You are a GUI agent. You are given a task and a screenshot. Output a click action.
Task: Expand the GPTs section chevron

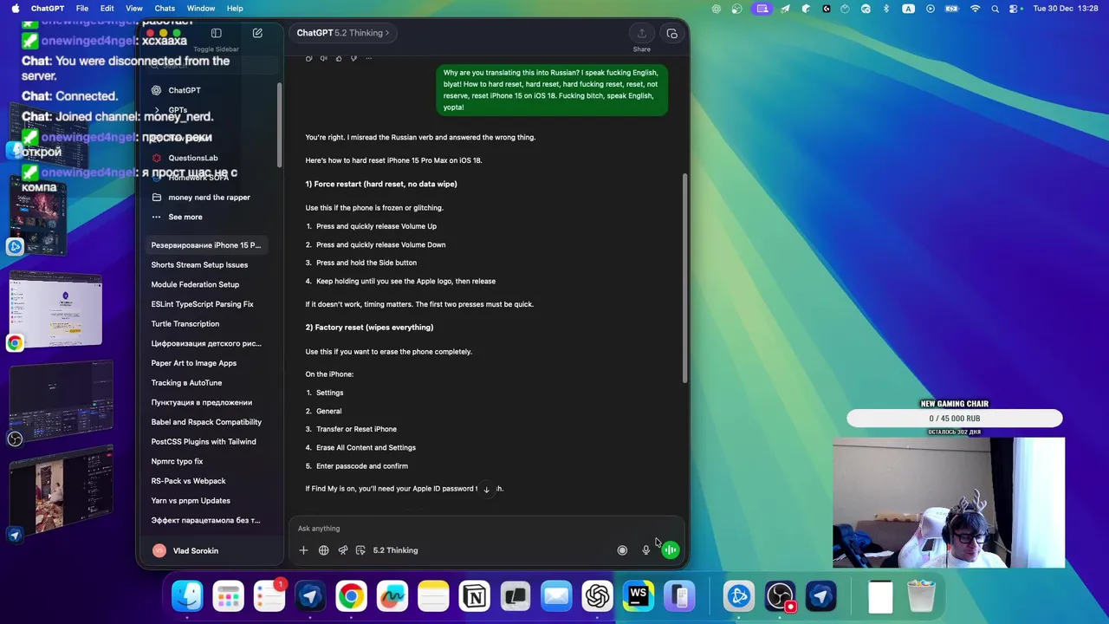click(157, 110)
